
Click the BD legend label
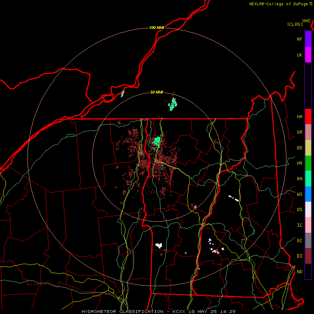299,148
